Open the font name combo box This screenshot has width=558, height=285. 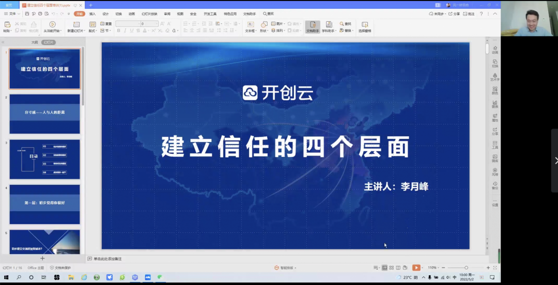[128, 24]
